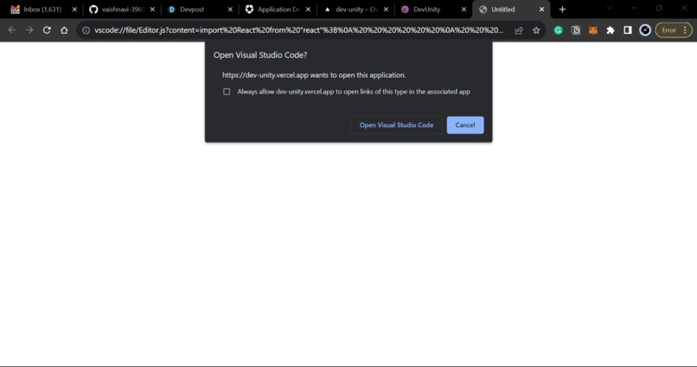This screenshot has height=367, width=697.
Task: Open the Chrome three-dot menu
Action: point(685,30)
